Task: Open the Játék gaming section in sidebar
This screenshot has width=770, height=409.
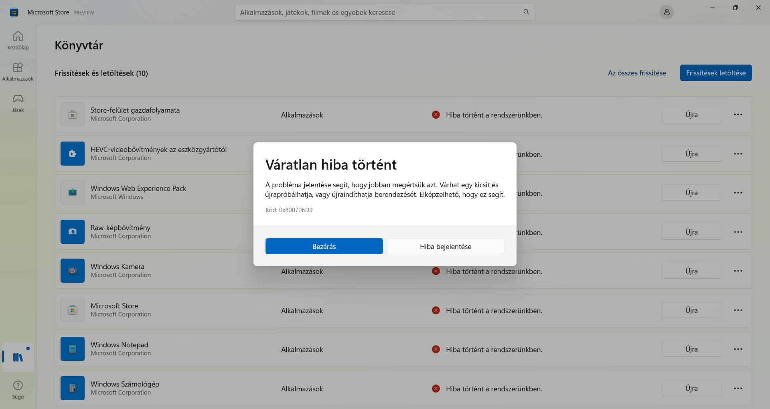Action: (x=18, y=103)
